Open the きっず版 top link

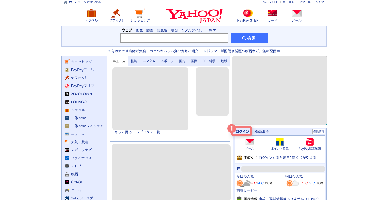(289, 2)
